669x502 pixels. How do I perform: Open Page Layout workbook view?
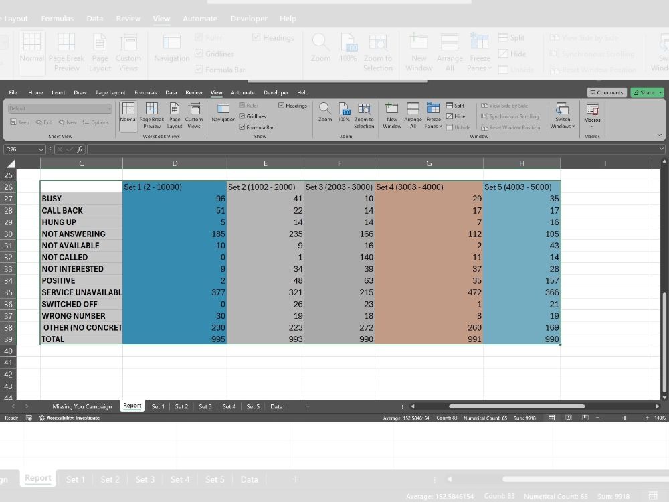pos(174,115)
